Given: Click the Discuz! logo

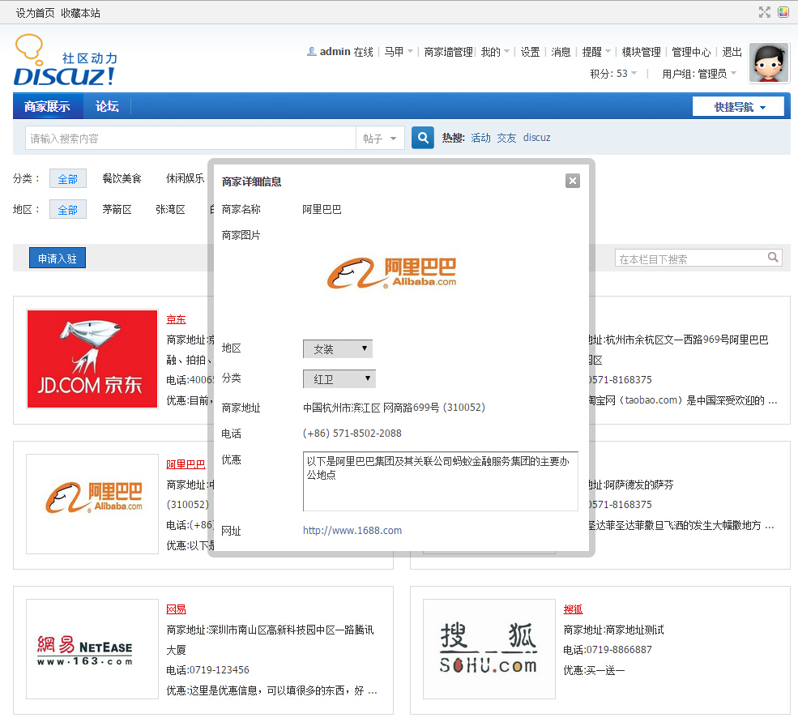Looking at the screenshot, I should pyautogui.click(x=65, y=62).
